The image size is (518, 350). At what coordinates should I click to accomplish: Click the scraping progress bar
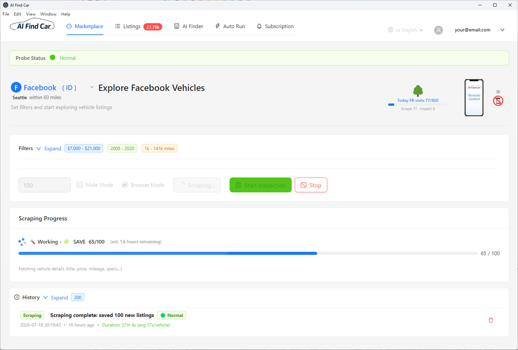(x=248, y=253)
